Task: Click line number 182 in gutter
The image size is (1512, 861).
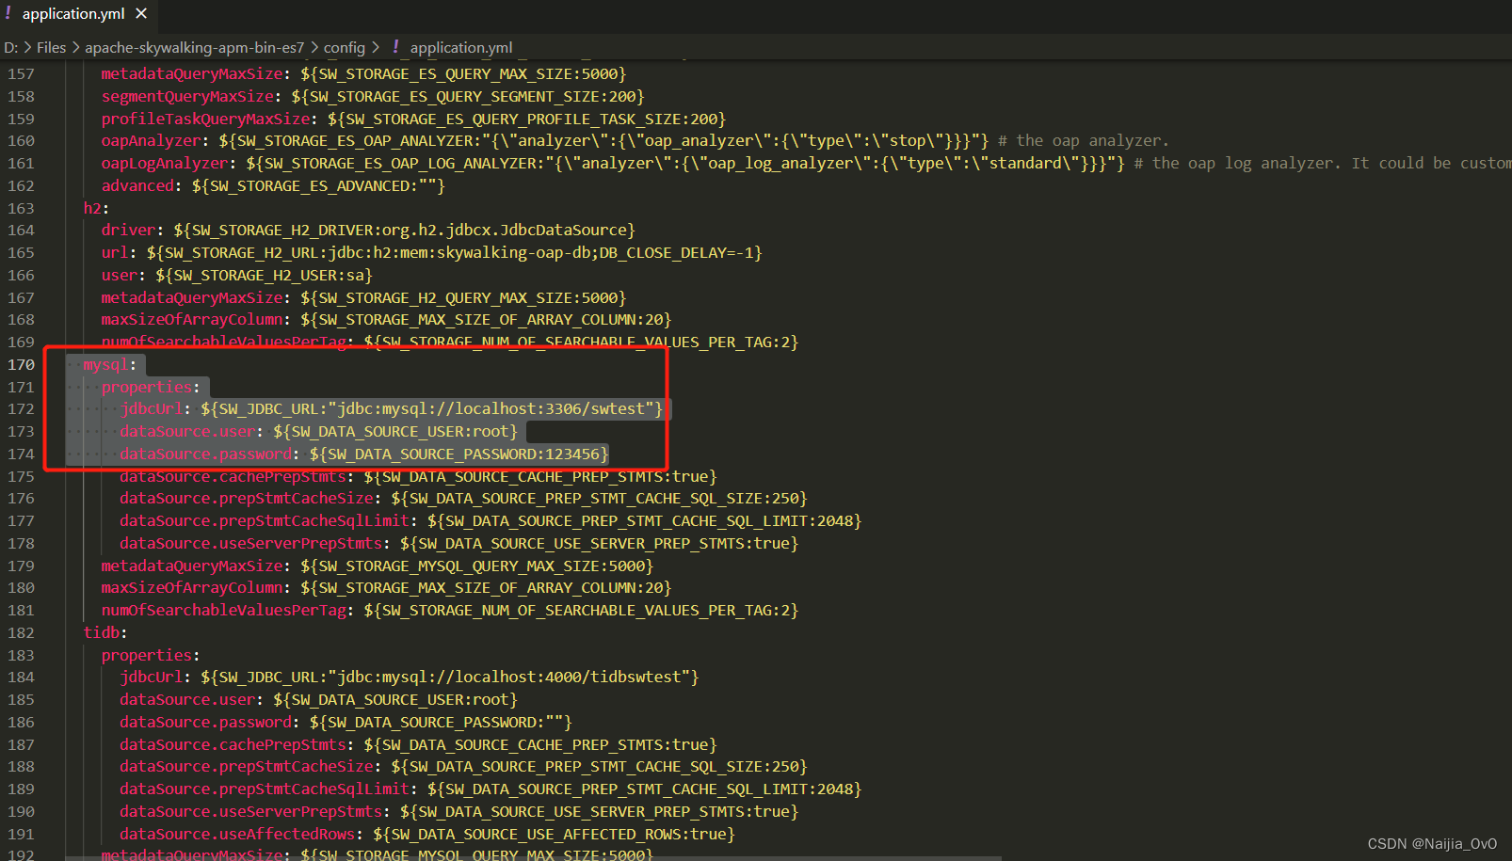Action: click(21, 632)
